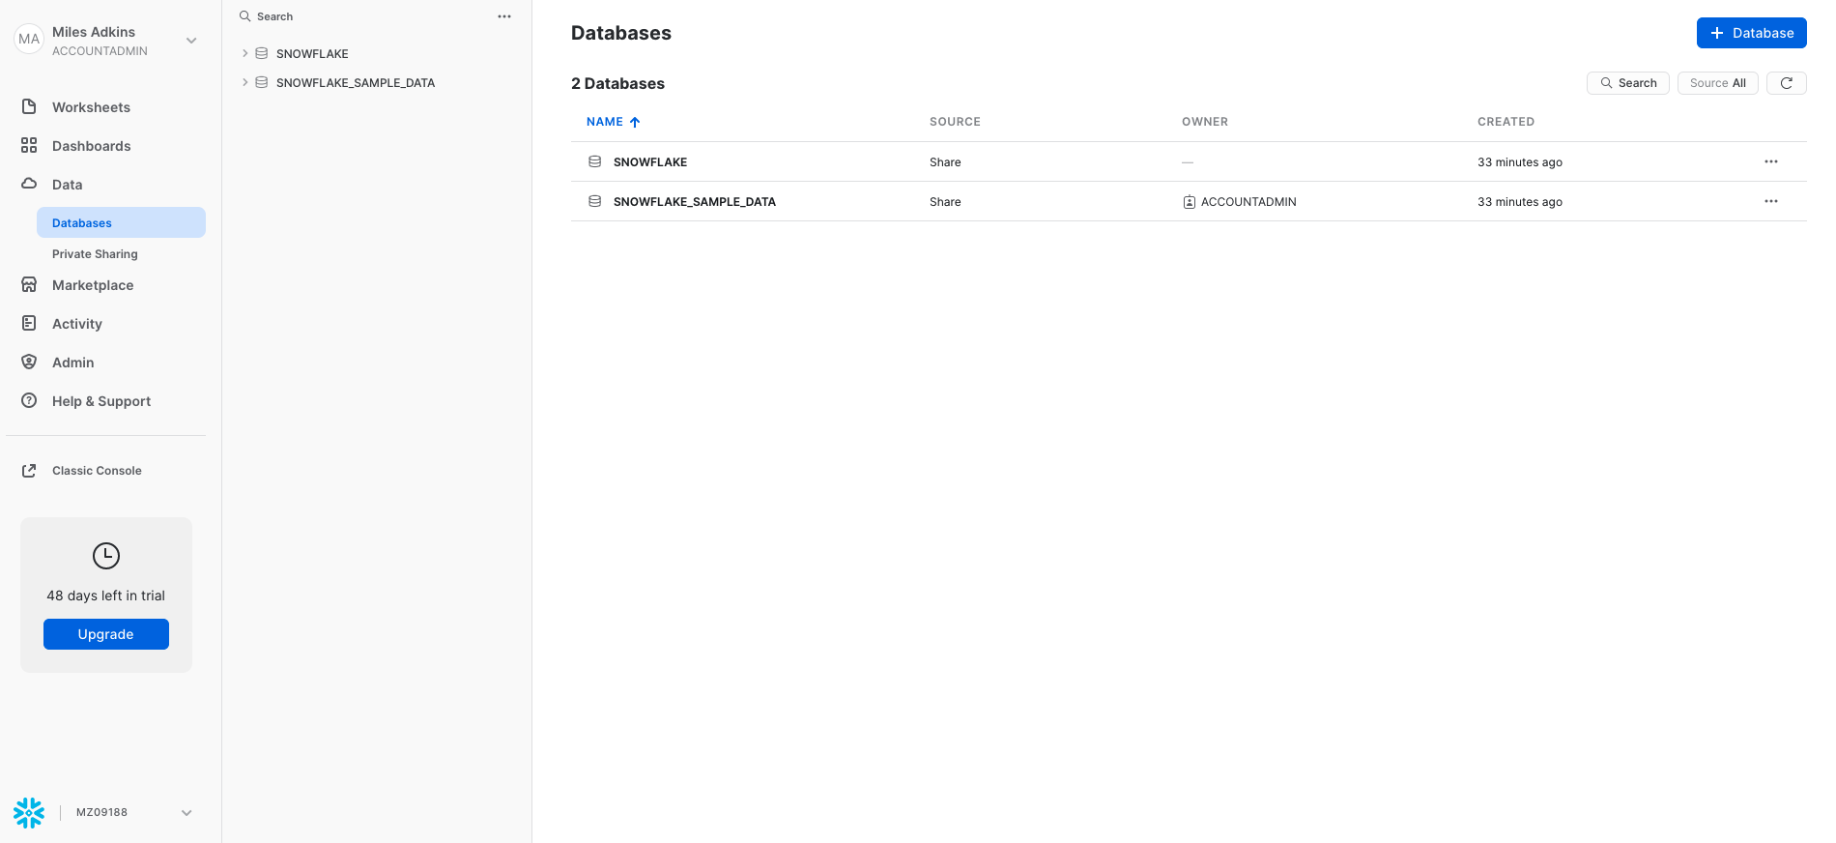This screenshot has width=1836, height=843.
Task: Open the MZ09188 account switcher chevron
Action: 186,813
